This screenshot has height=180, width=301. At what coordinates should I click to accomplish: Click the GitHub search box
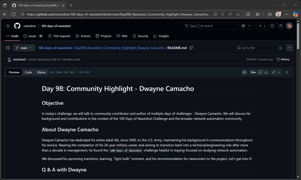(211, 26)
